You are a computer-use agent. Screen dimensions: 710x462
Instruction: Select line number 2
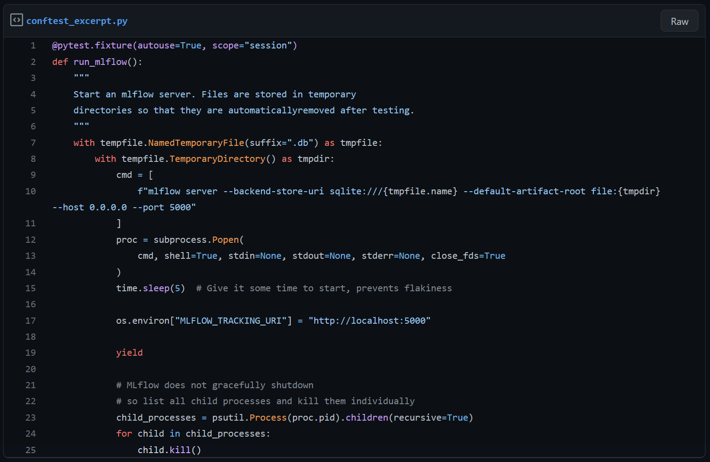click(x=33, y=62)
